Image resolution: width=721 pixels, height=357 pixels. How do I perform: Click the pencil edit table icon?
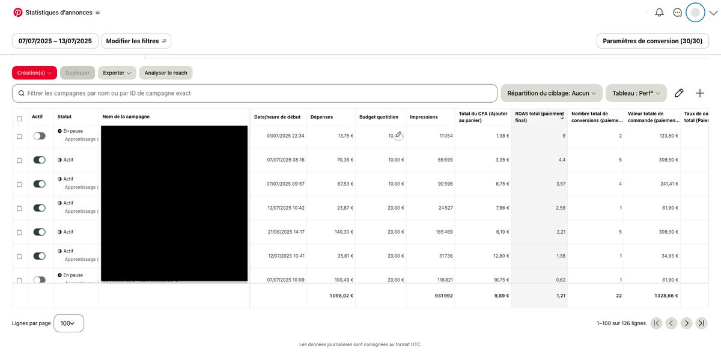[679, 93]
